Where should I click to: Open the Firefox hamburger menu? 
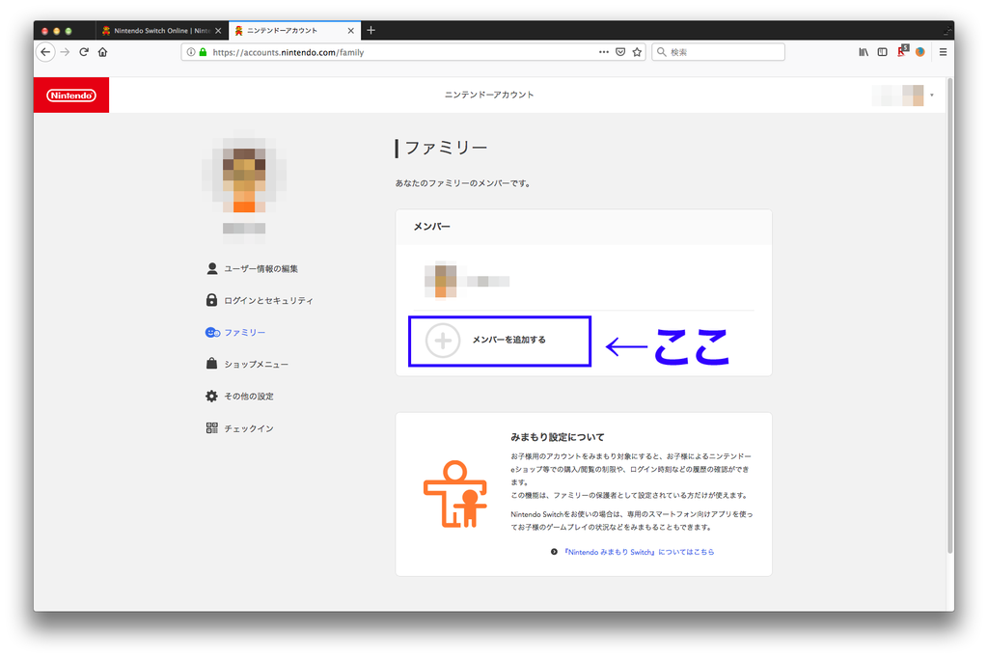pyautogui.click(x=943, y=52)
